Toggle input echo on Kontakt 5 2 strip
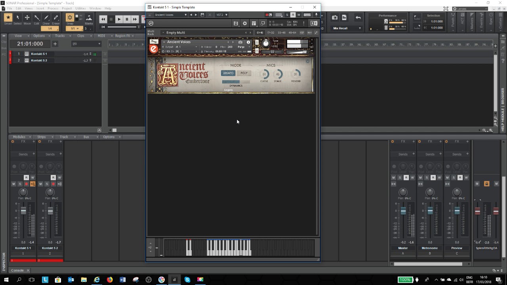This screenshot has height=285, width=507. [x=59, y=184]
